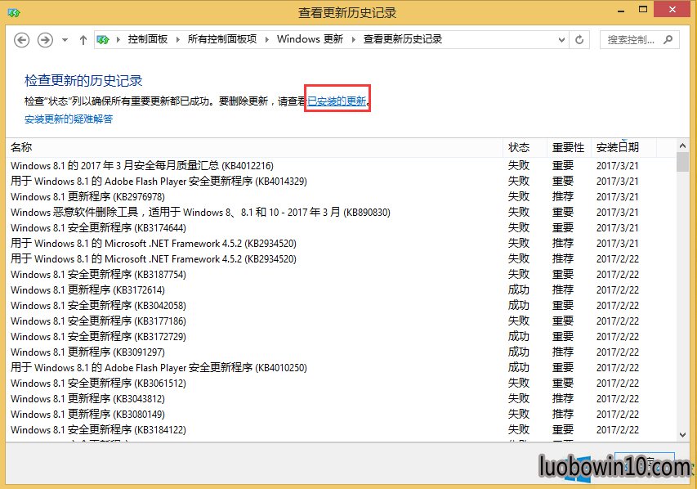The image size is (697, 489).
Task: Go forward with the Forward arrow button
Action: [45, 40]
